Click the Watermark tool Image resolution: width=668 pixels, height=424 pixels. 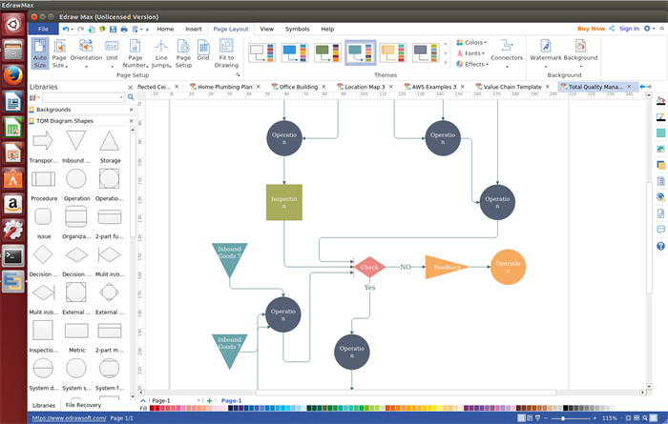click(x=546, y=53)
